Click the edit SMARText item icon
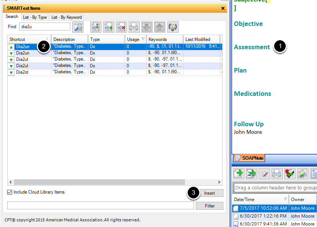Viewport: 317px width, 227px height. (x=96, y=27)
